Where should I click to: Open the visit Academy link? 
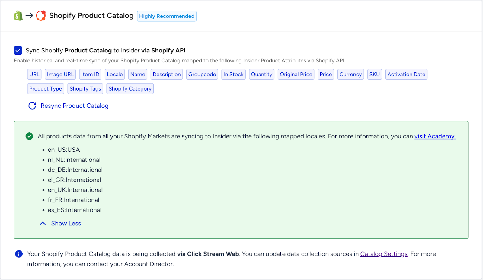[435, 136]
